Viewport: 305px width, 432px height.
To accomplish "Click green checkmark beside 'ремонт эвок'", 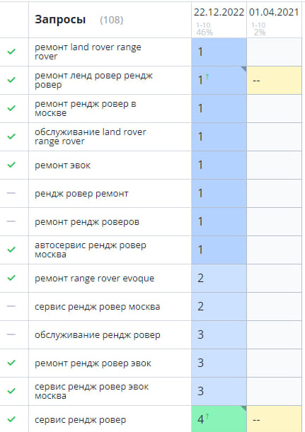I will tap(11, 165).
